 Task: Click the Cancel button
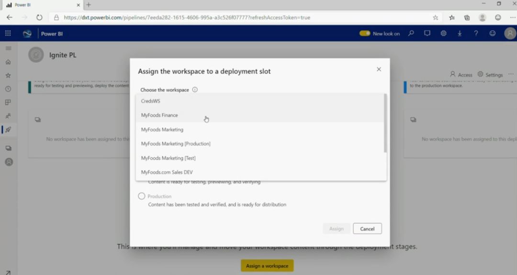pos(367,229)
